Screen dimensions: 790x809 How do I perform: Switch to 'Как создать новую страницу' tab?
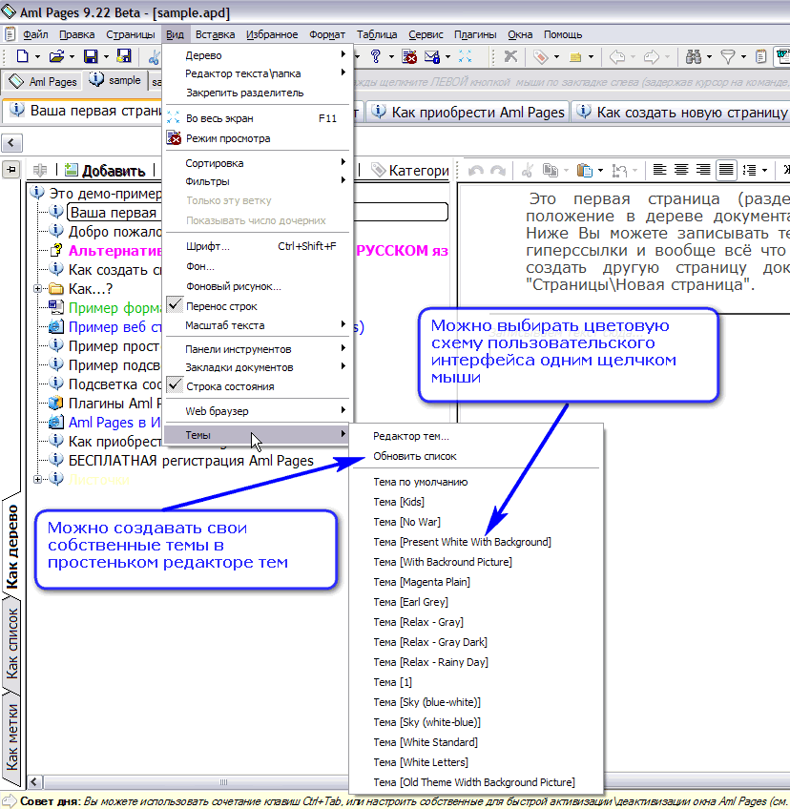point(682,112)
